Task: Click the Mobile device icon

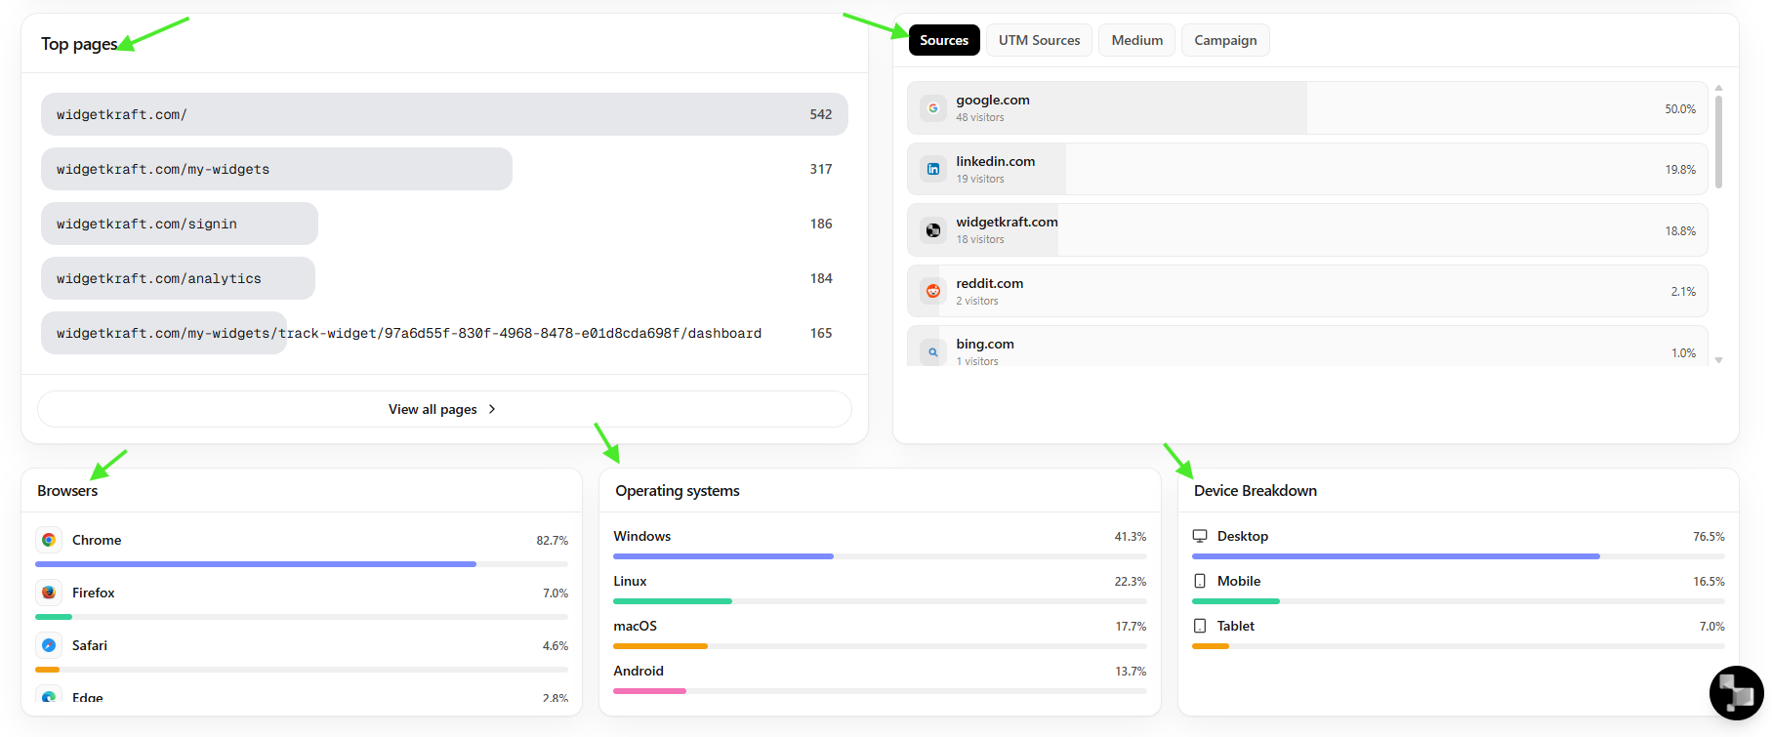Action: (x=1200, y=581)
